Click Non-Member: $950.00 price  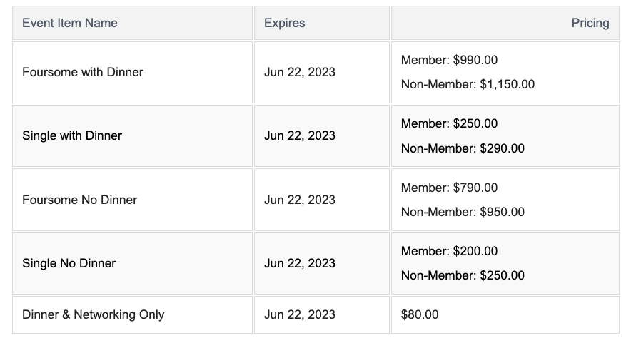coord(463,212)
